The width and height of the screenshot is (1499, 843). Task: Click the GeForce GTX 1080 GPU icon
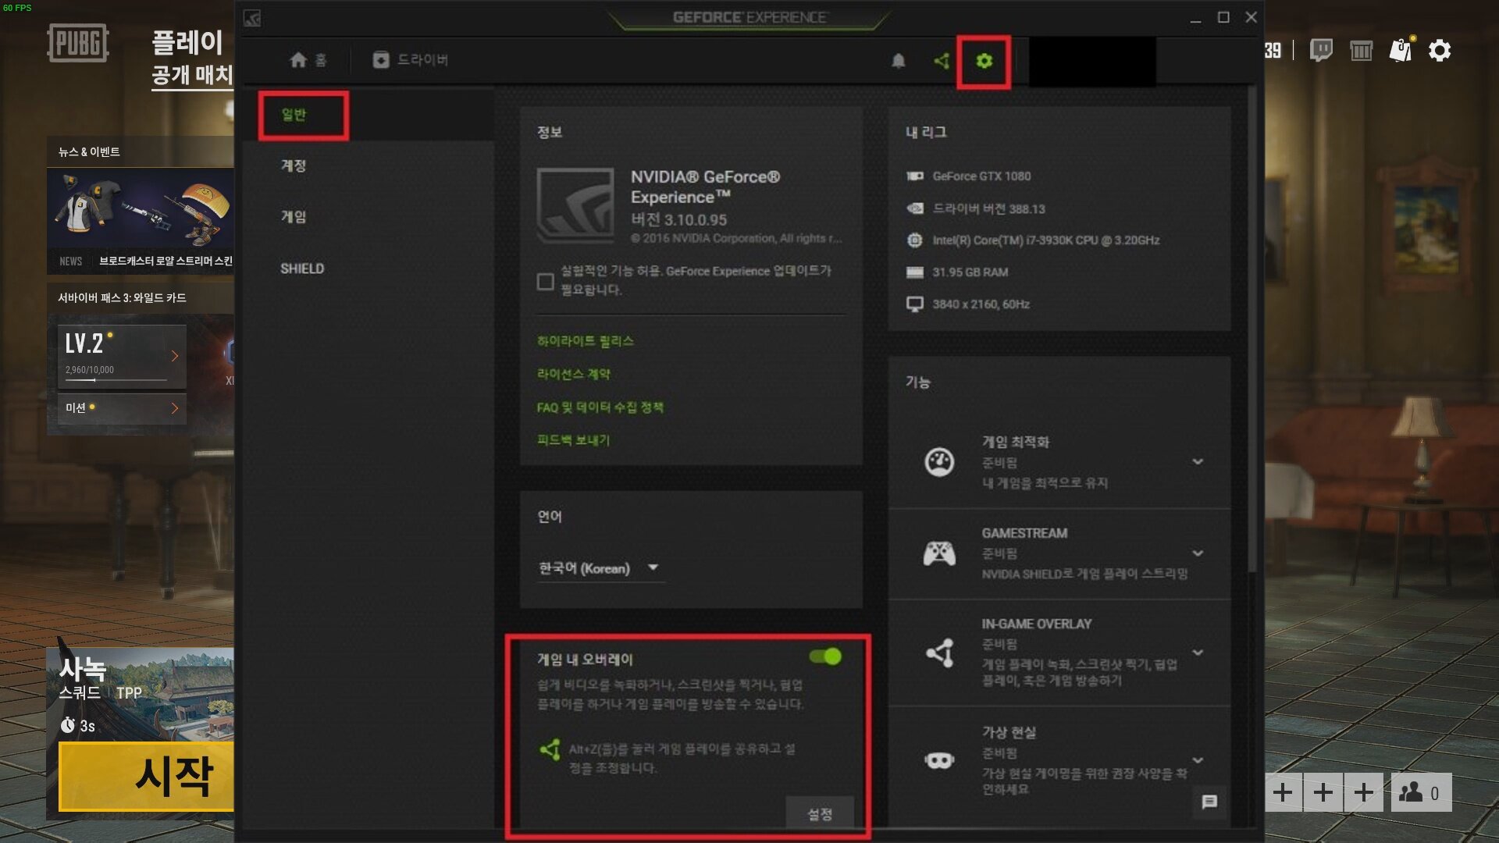[x=915, y=176]
